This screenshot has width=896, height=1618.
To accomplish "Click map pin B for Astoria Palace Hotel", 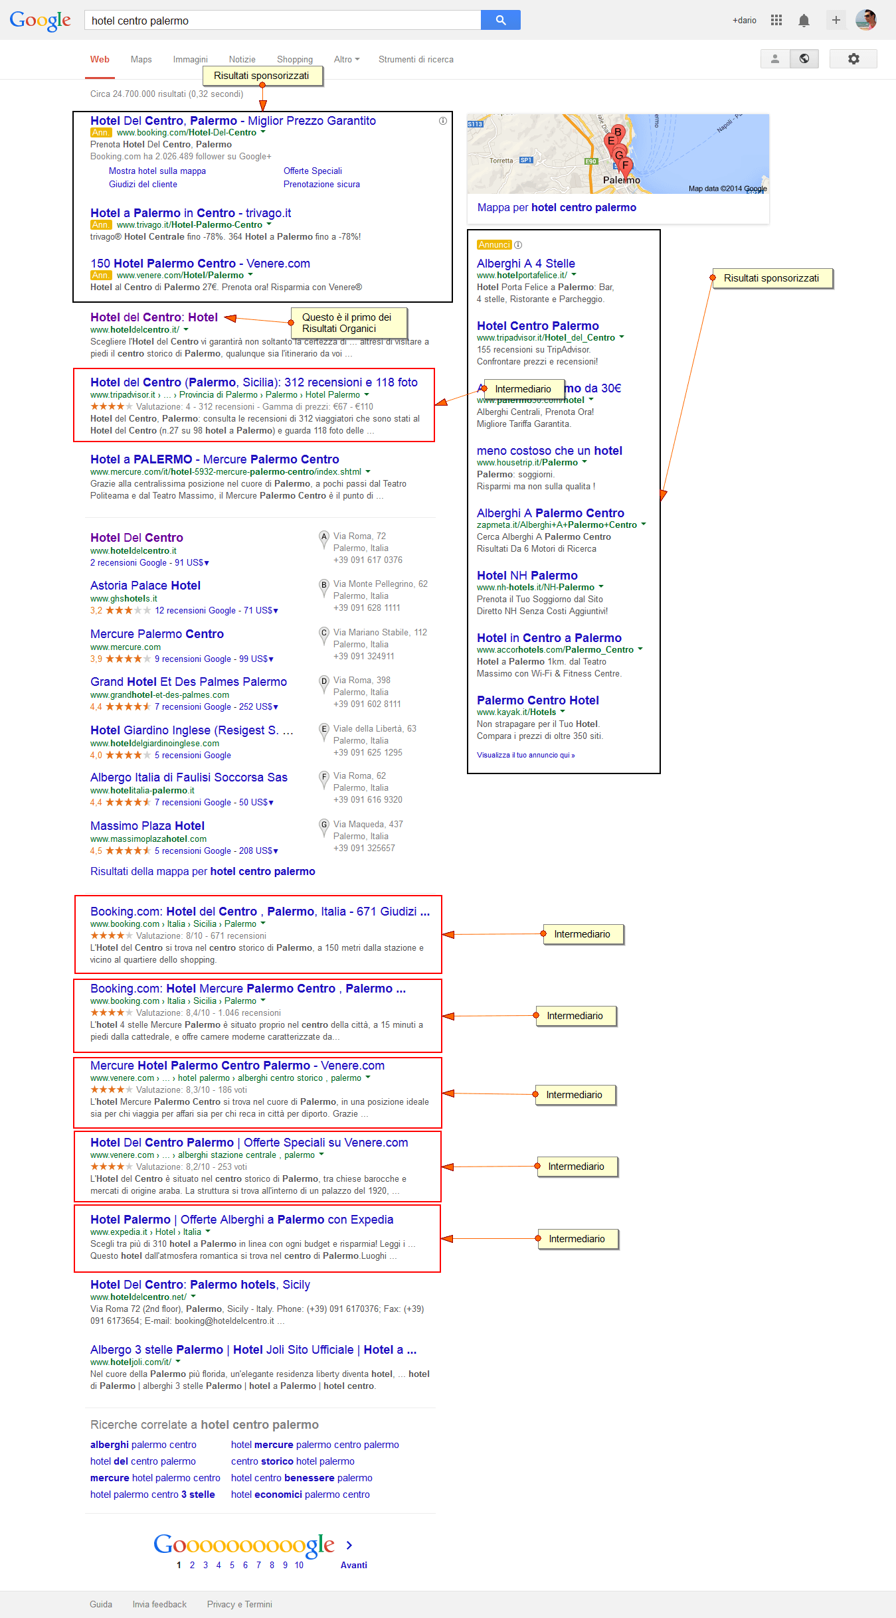I will point(324,588).
